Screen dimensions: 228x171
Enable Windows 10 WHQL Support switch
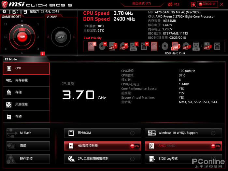point(213,133)
